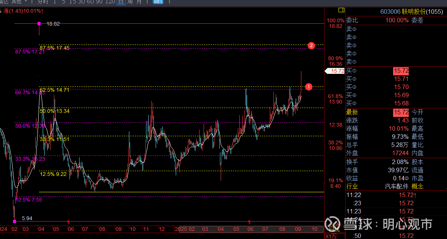
Task: Select the 15-minute period
Action: (x=73, y=2)
